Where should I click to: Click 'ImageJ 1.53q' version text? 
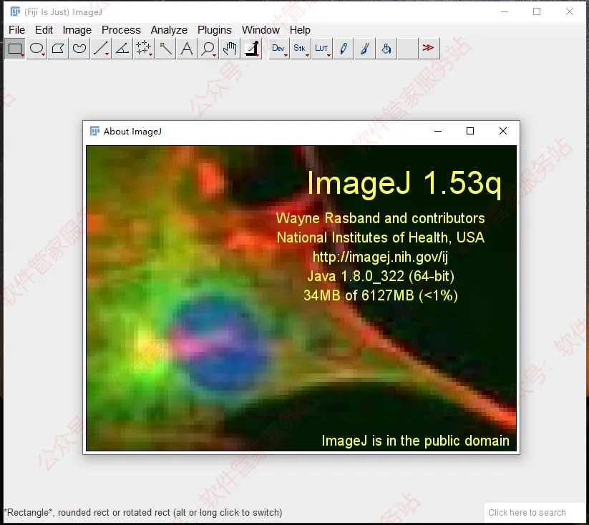pyautogui.click(x=404, y=184)
